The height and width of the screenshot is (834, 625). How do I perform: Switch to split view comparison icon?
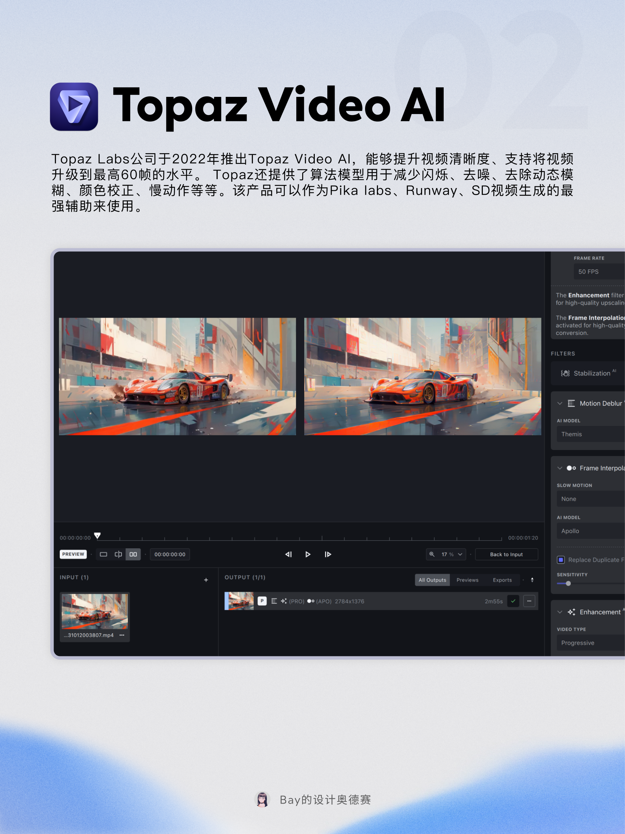pos(118,554)
